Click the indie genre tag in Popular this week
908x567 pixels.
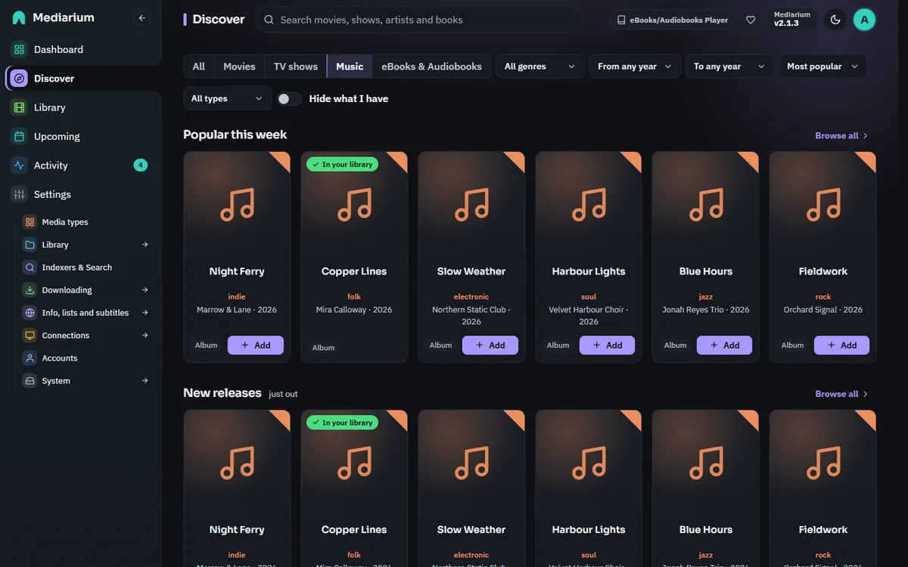(237, 297)
